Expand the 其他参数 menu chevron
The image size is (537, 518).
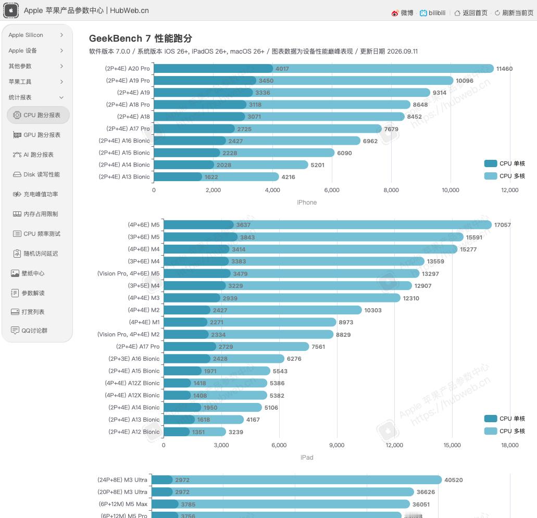[61, 66]
